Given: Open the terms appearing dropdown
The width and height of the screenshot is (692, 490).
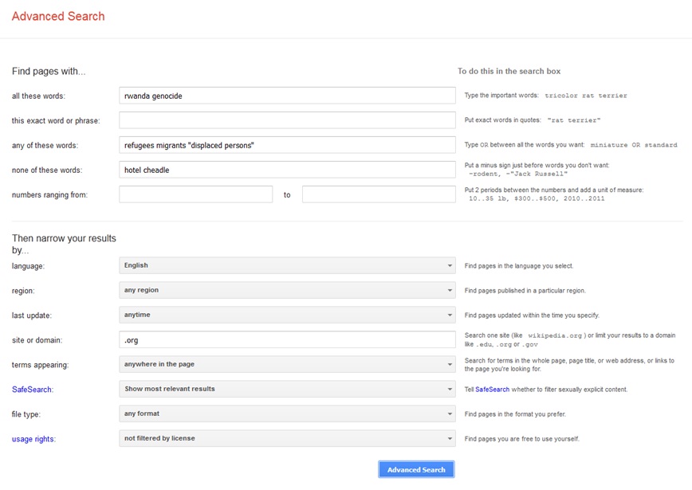Looking at the screenshot, I should click(x=287, y=365).
